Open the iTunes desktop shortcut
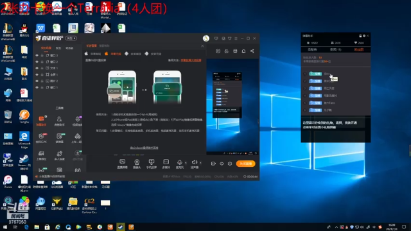This screenshot has height=231, width=411. click(8, 182)
